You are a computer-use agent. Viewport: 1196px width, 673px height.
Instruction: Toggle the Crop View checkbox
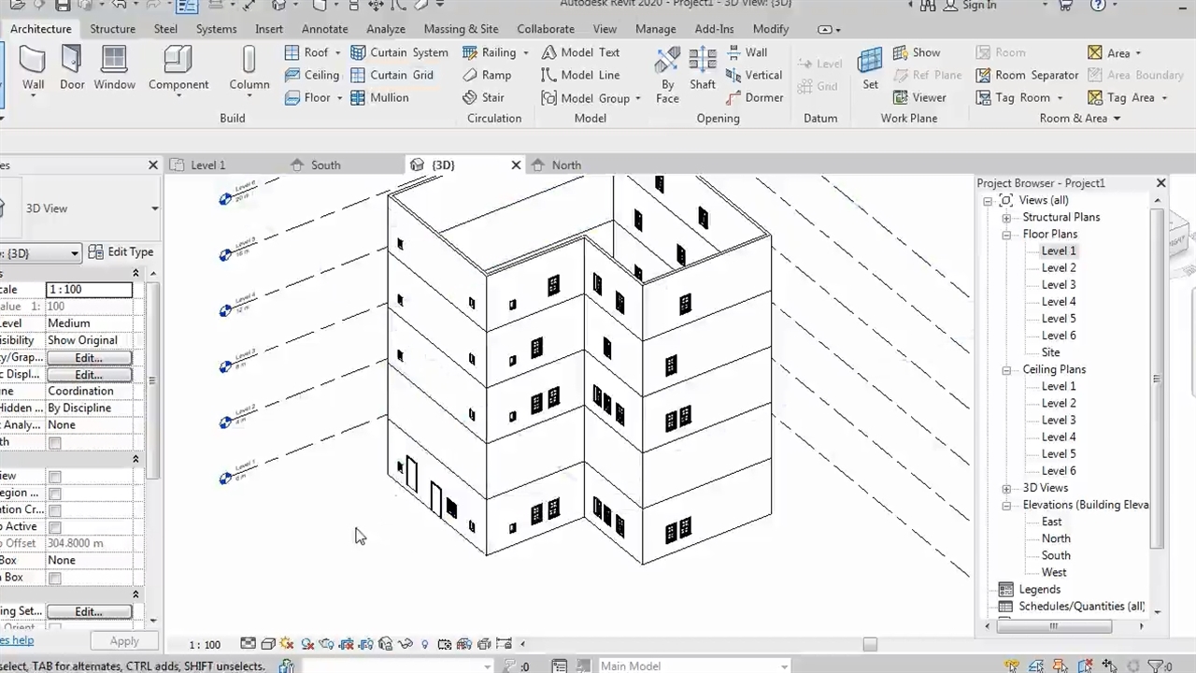[x=55, y=477]
